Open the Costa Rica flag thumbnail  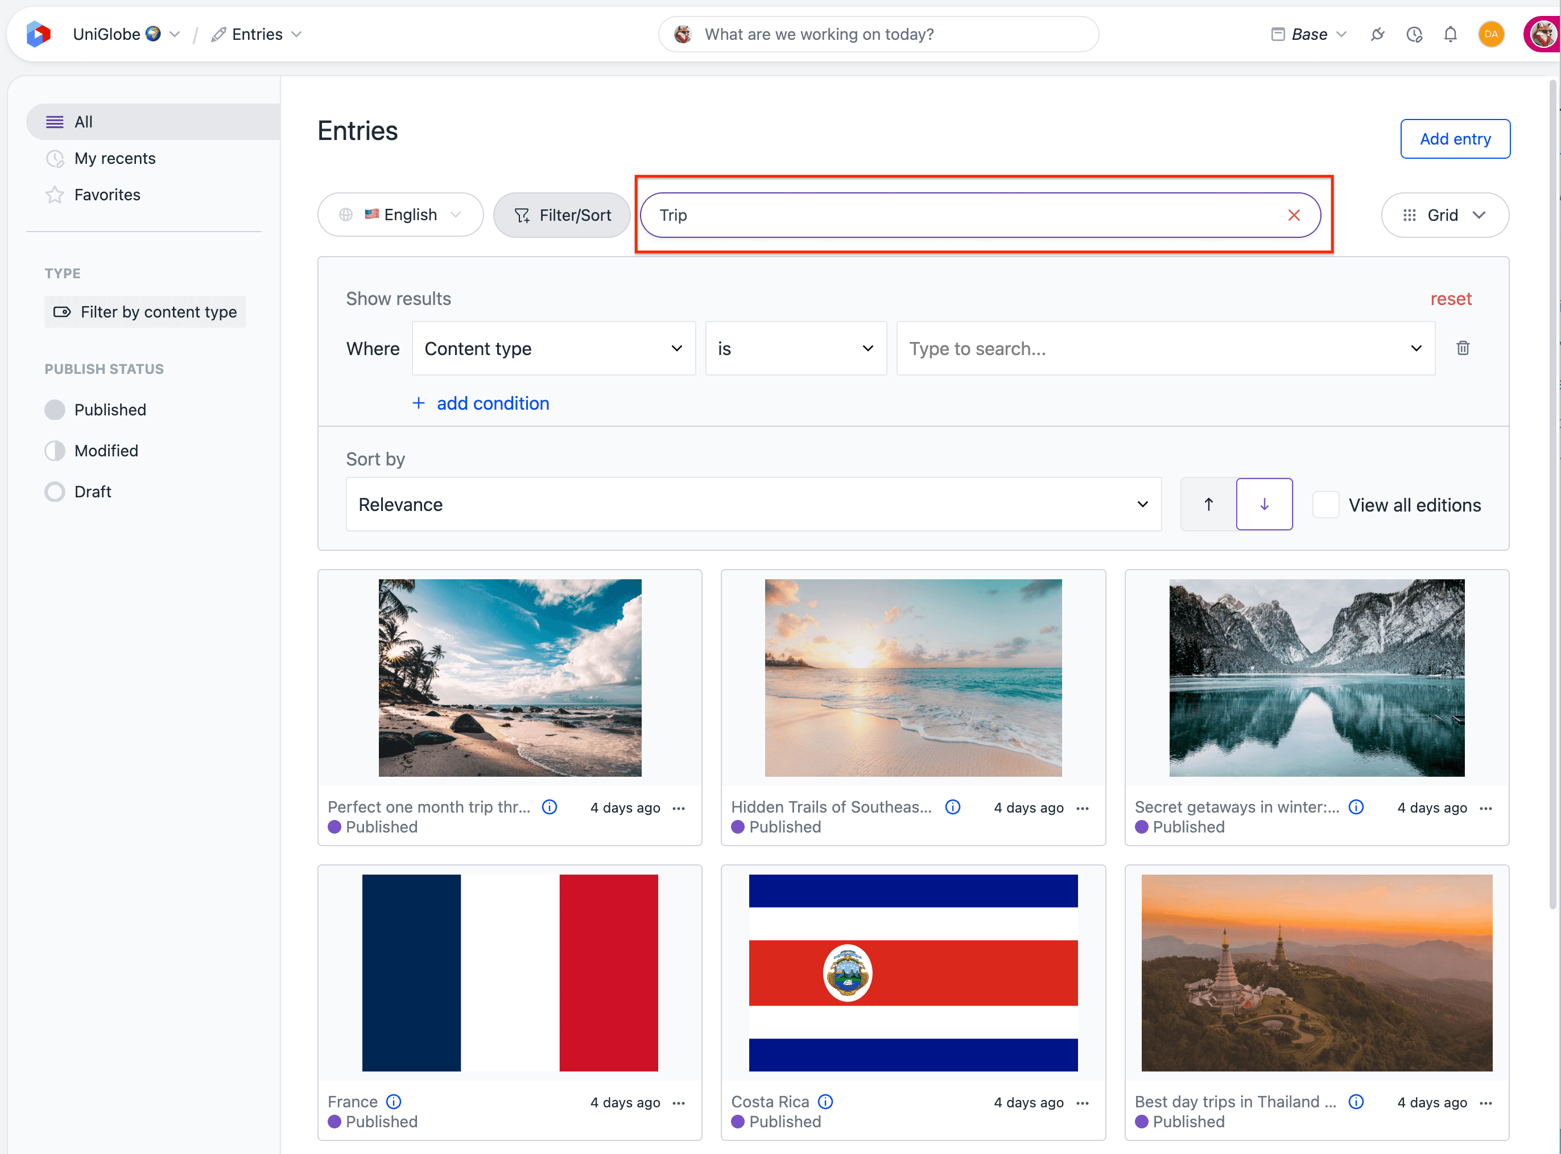coord(913,973)
